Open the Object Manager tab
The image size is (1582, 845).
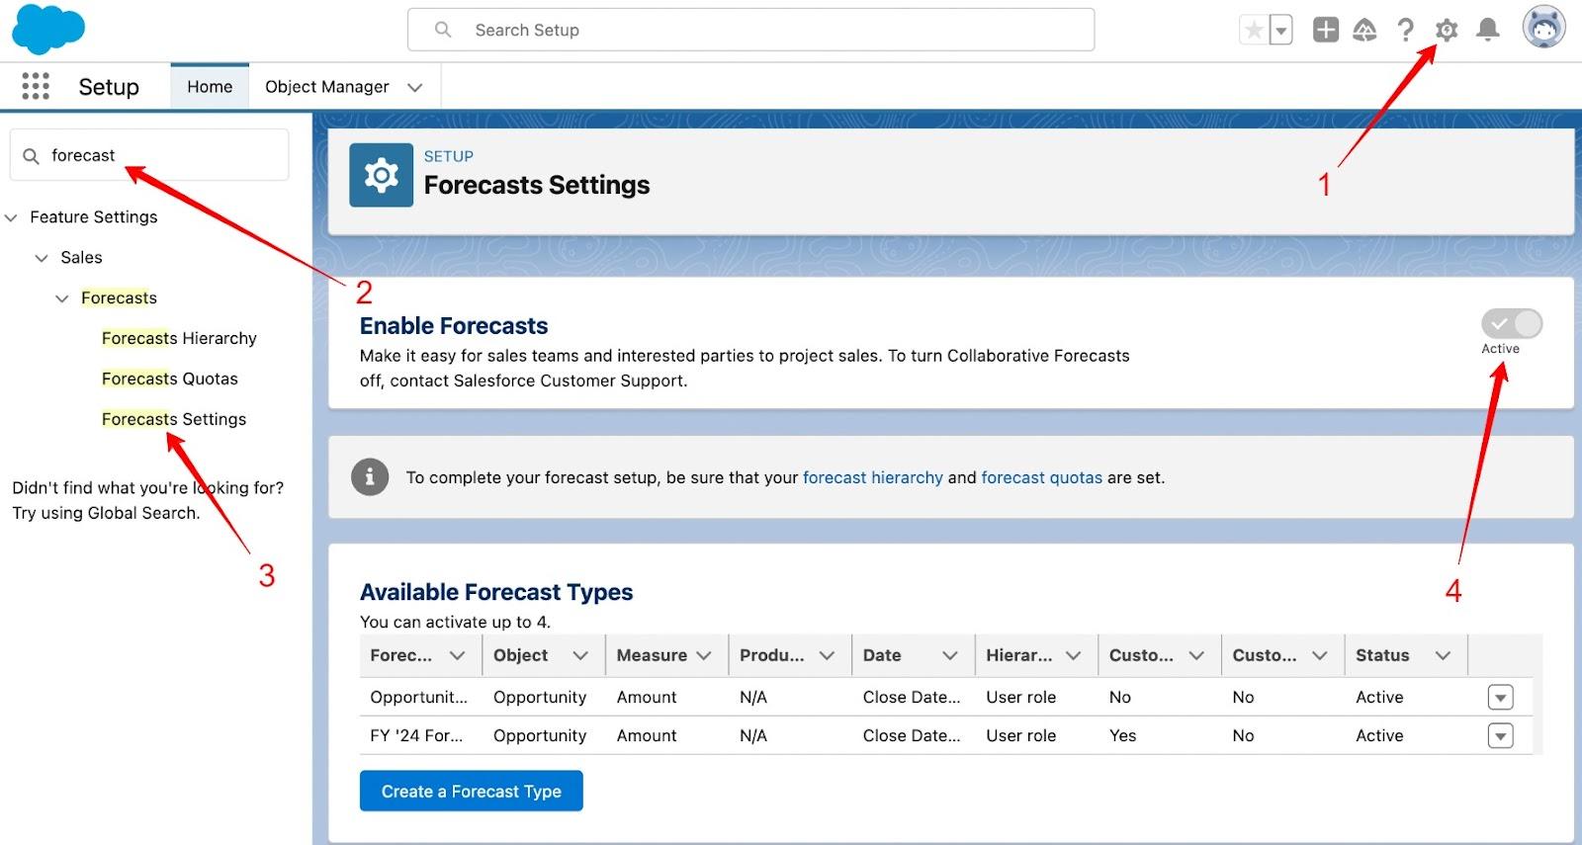point(327,87)
